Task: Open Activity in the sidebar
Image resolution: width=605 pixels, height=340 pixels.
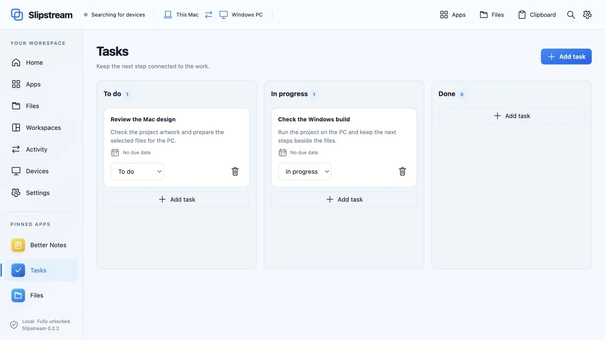Action: [x=42, y=149]
